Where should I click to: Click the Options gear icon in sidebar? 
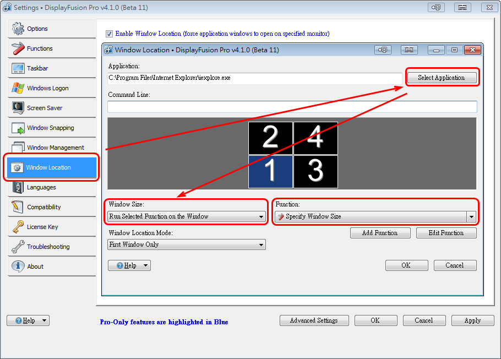click(x=18, y=29)
